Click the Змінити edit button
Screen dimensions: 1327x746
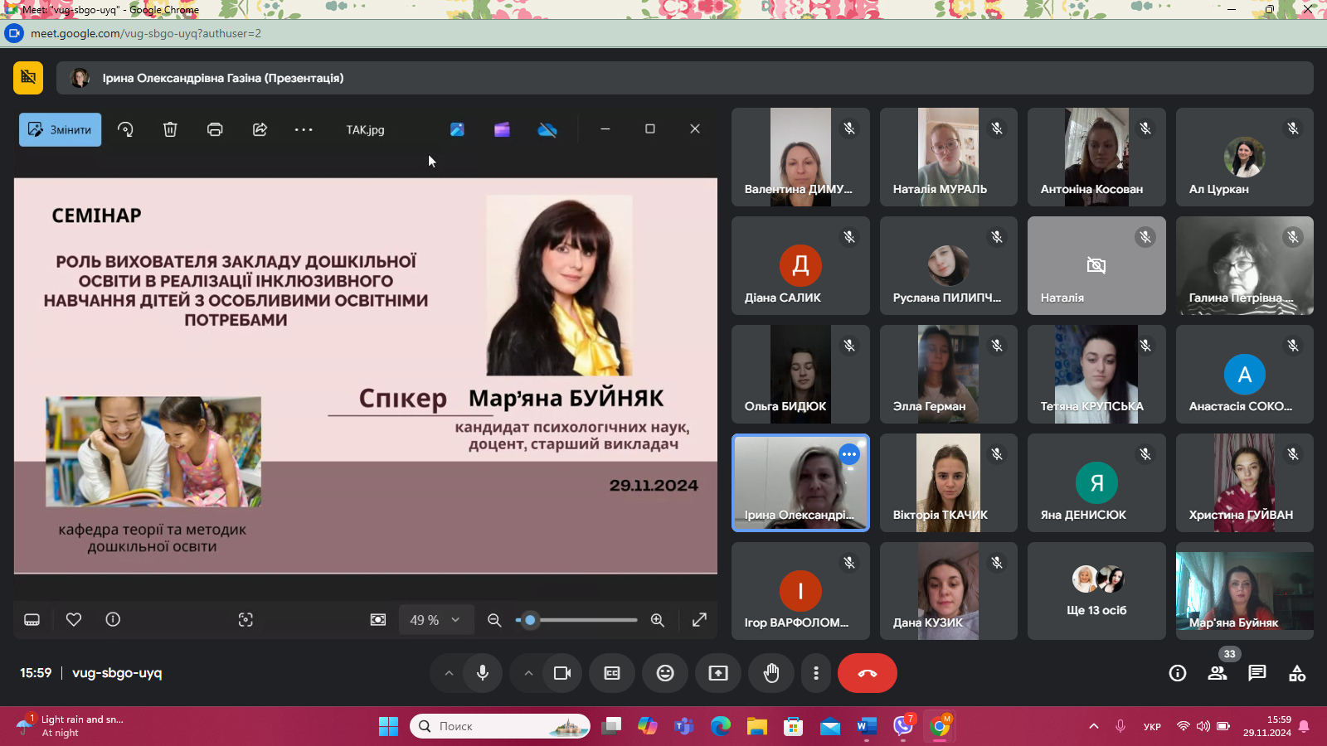(61, 130)
